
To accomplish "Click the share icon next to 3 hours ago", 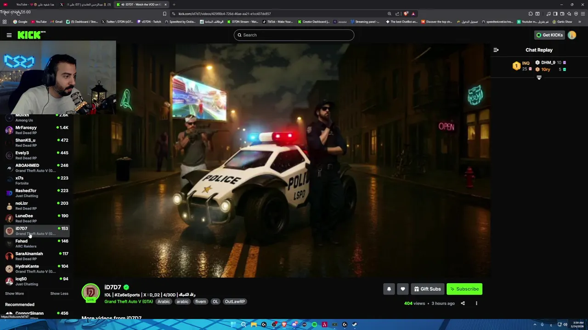I will coord(463,303).
